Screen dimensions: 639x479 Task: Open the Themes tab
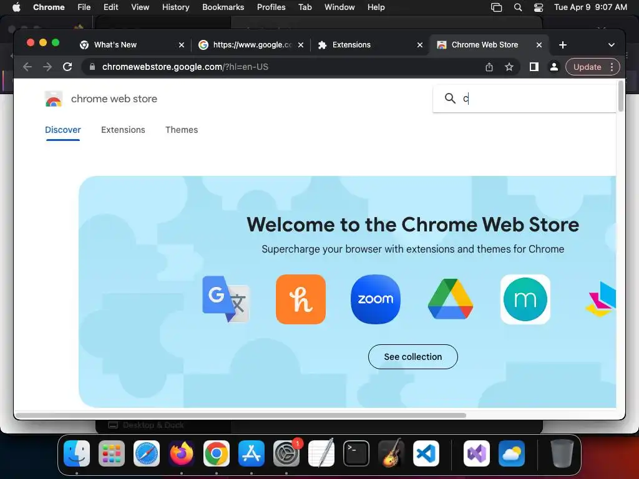182,130
